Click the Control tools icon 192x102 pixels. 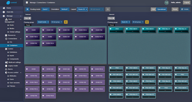(6, 49)
